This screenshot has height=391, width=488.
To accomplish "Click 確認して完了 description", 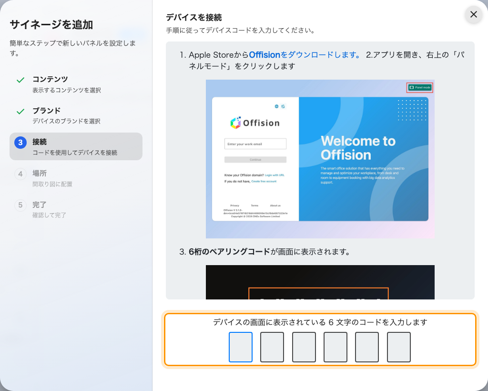I will [49, 215].
